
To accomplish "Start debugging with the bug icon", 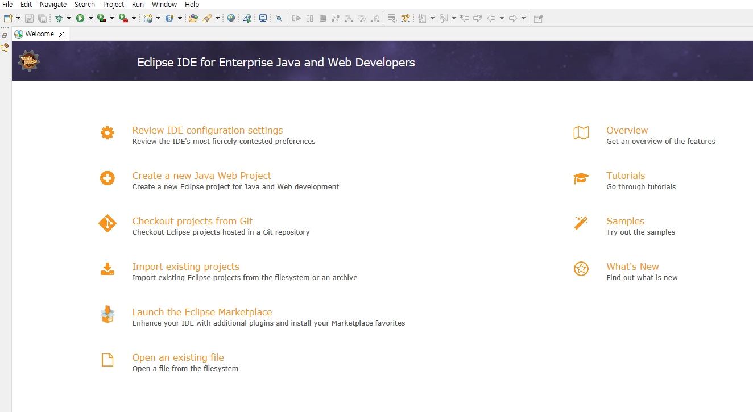I will 59,18.
